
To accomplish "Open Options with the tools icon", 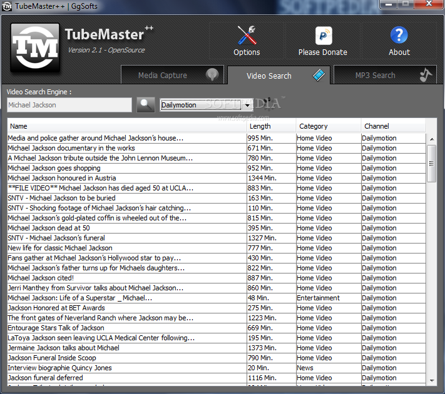I will (x=247, y=36).
